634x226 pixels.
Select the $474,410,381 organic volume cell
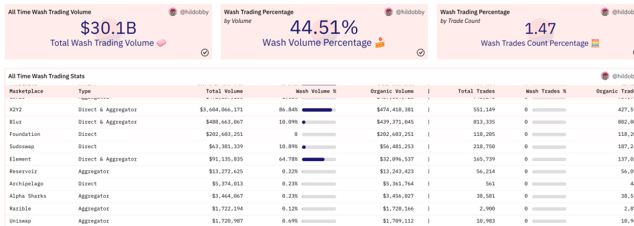coord(395,109)
